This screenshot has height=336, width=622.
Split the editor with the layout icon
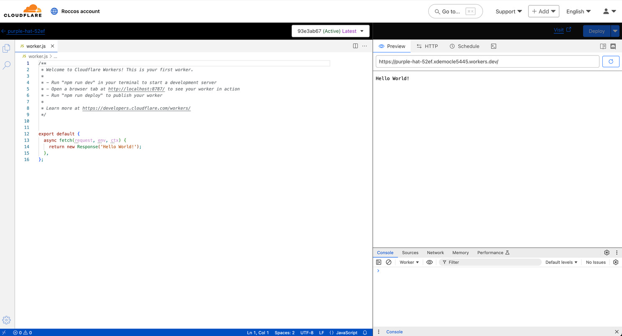pyautogui.click(x=355, y=46)
